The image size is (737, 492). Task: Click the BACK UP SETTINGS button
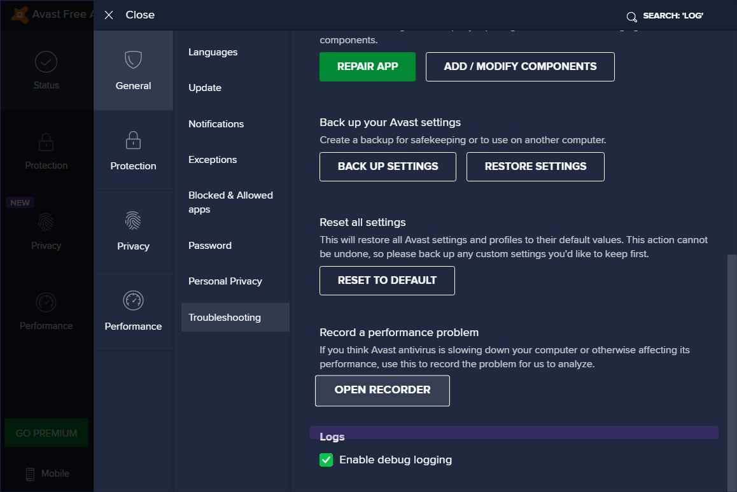tap(388, 166)
